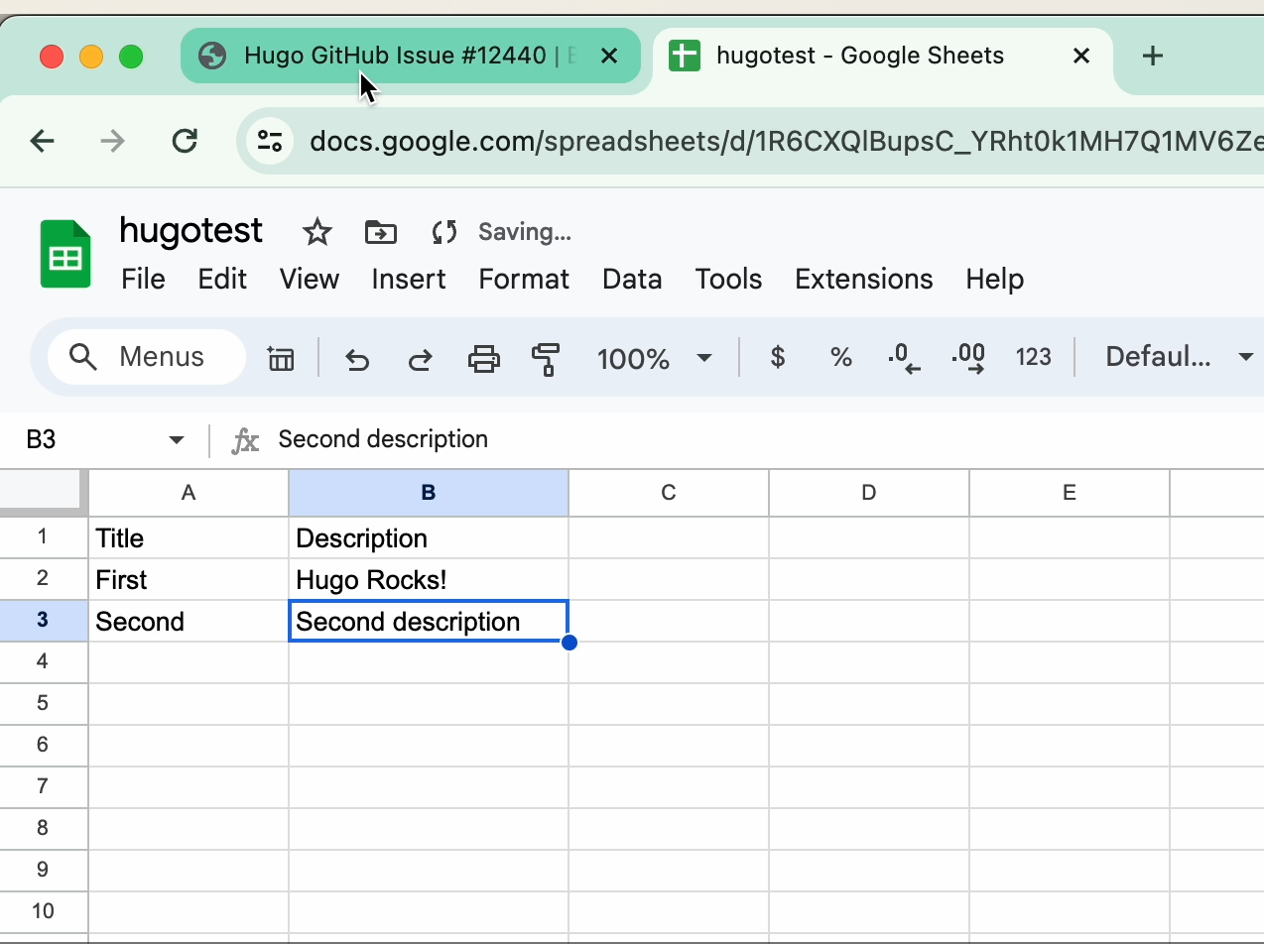Click the undo arrow icon

(356, 358)
